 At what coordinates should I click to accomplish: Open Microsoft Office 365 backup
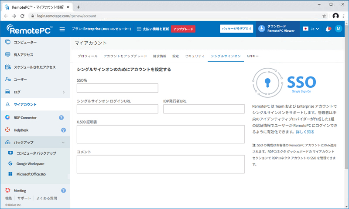coord(31,174)
